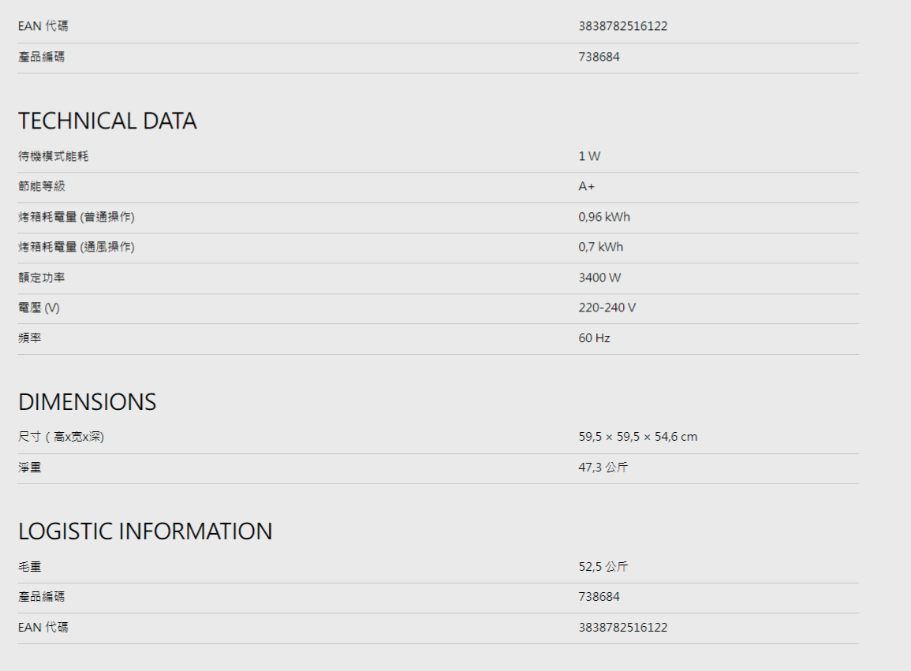Click the "1 W" standby power value
This screenshot has height=671, width=911.
589,156
